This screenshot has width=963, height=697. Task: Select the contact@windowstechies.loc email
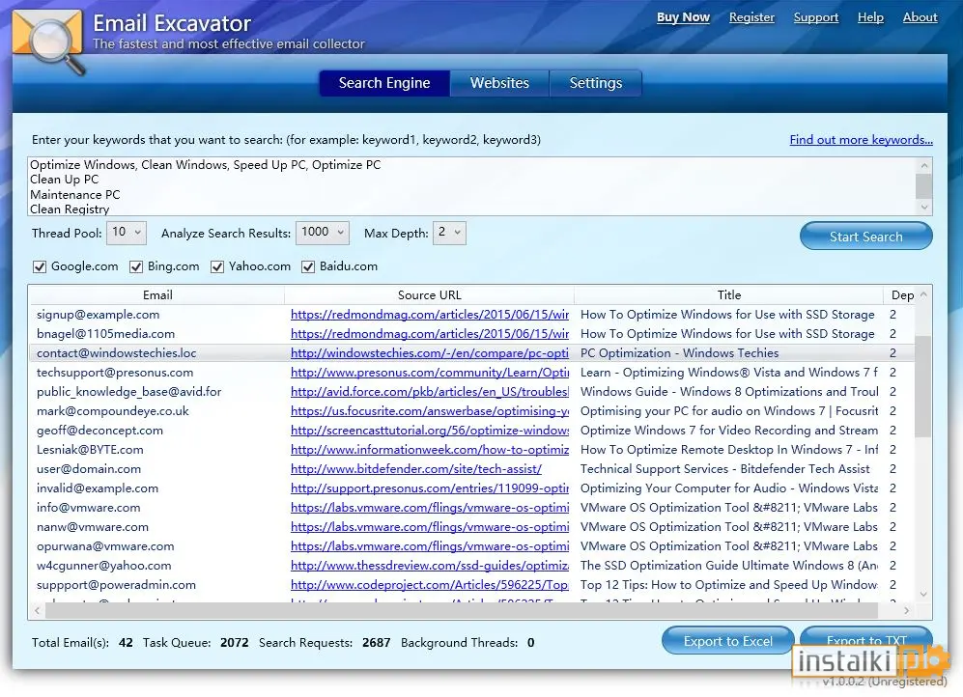[117, 353]
